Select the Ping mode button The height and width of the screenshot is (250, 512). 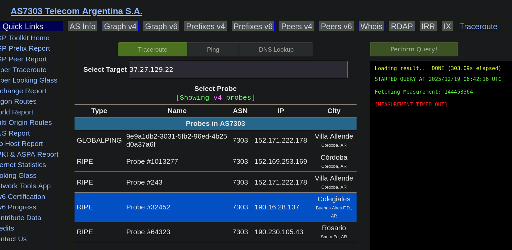coord(213,50)
